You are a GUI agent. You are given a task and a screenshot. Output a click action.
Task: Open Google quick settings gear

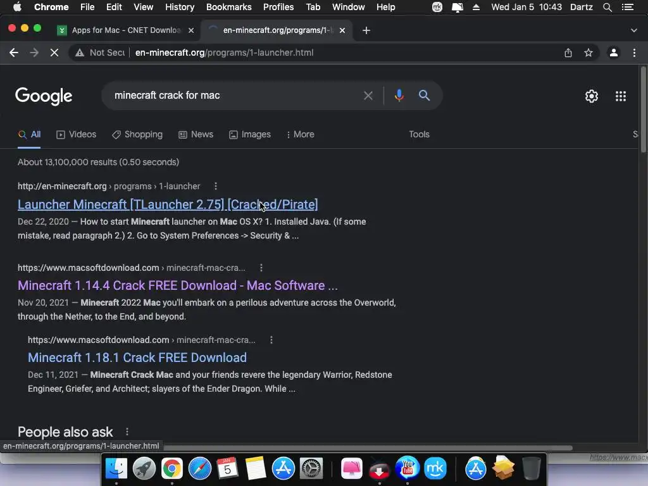click(592, 96)
